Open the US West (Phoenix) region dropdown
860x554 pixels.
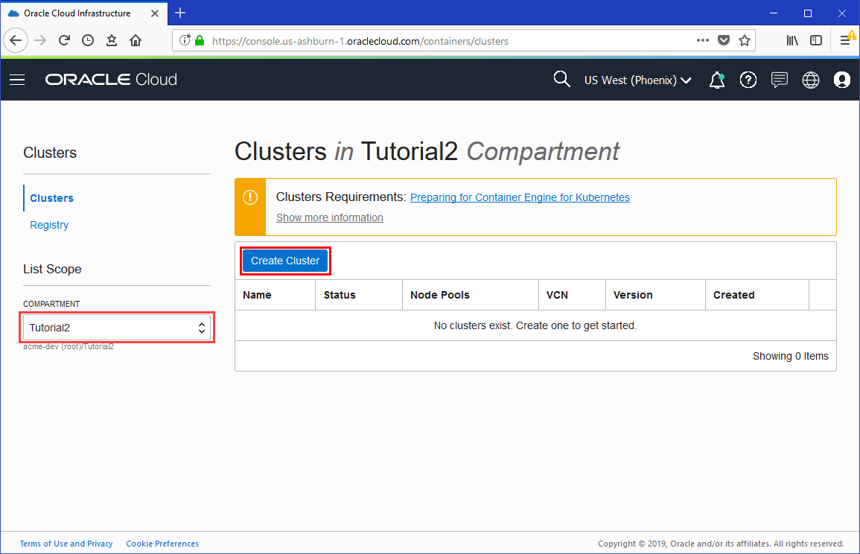click(637, 80)
